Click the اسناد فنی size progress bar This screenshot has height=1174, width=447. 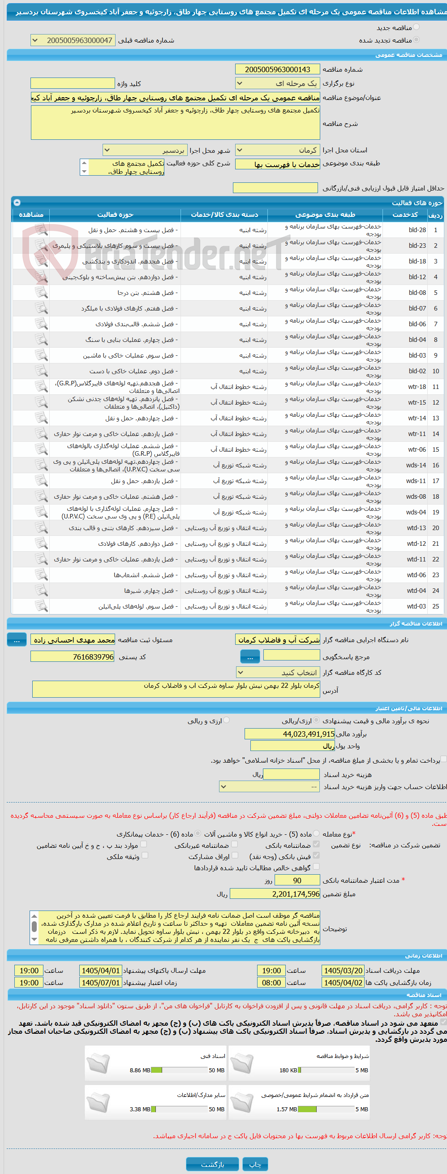tap(179, 1070)
